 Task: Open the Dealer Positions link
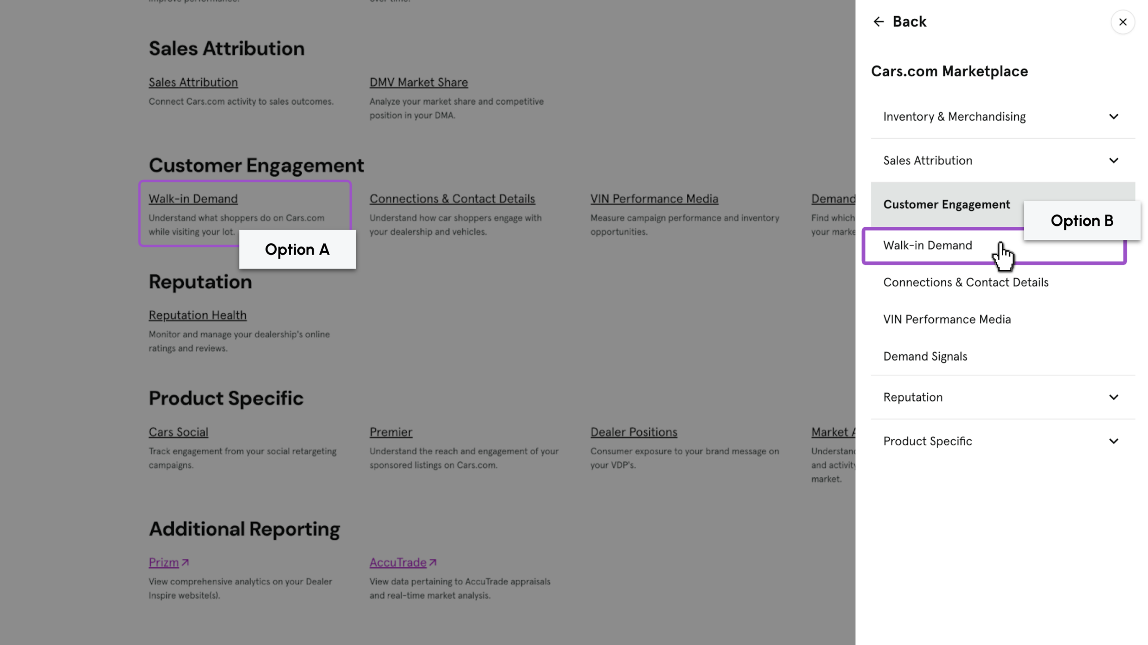[634, 432]
